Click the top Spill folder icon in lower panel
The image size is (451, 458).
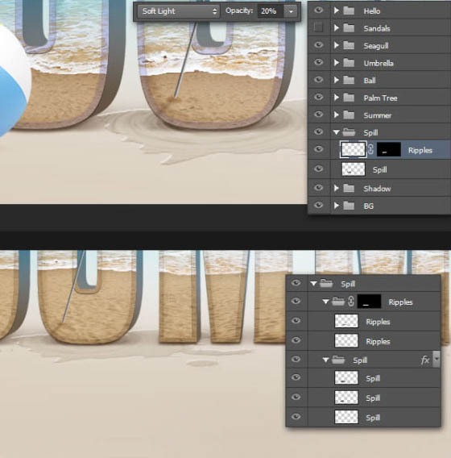326,283
